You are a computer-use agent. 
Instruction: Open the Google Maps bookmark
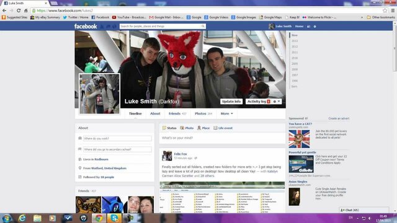[x=270, y=17]
